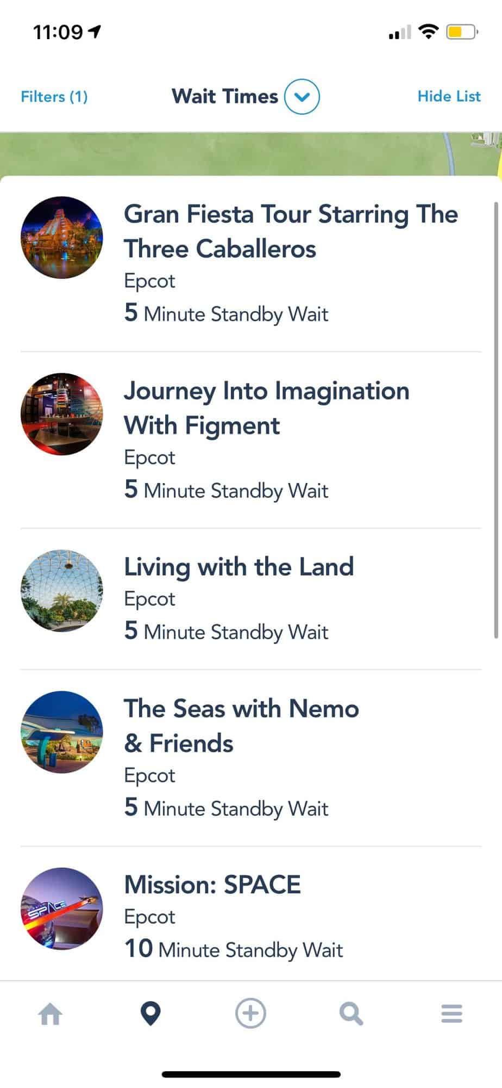Select Gran Fiesta Tour Starring The Three Caballeros title
Image resolution: width=502 pixels, height=1088 pixels.
(x=291, y=231)
